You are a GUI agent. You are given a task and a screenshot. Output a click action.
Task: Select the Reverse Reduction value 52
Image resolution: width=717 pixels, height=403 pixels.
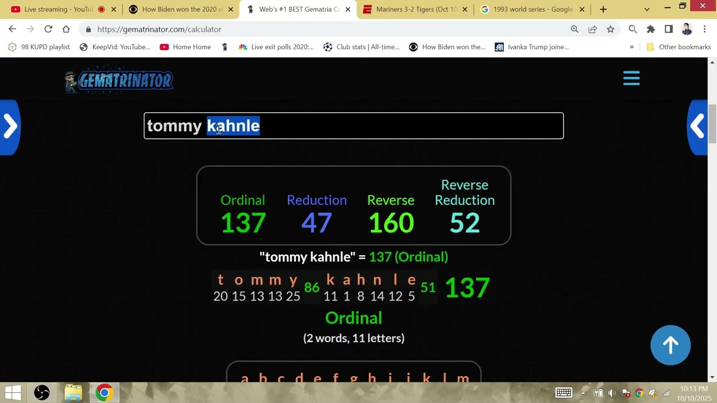tap(464, 223)
